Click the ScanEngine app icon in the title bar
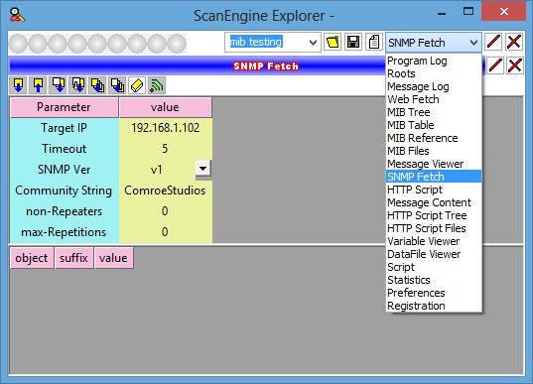 (17, 15)
